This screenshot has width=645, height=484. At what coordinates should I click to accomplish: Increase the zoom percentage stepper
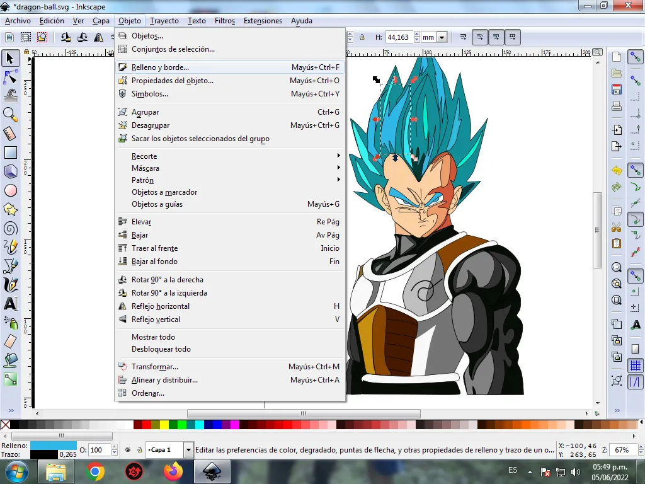[x=641, y=447]
